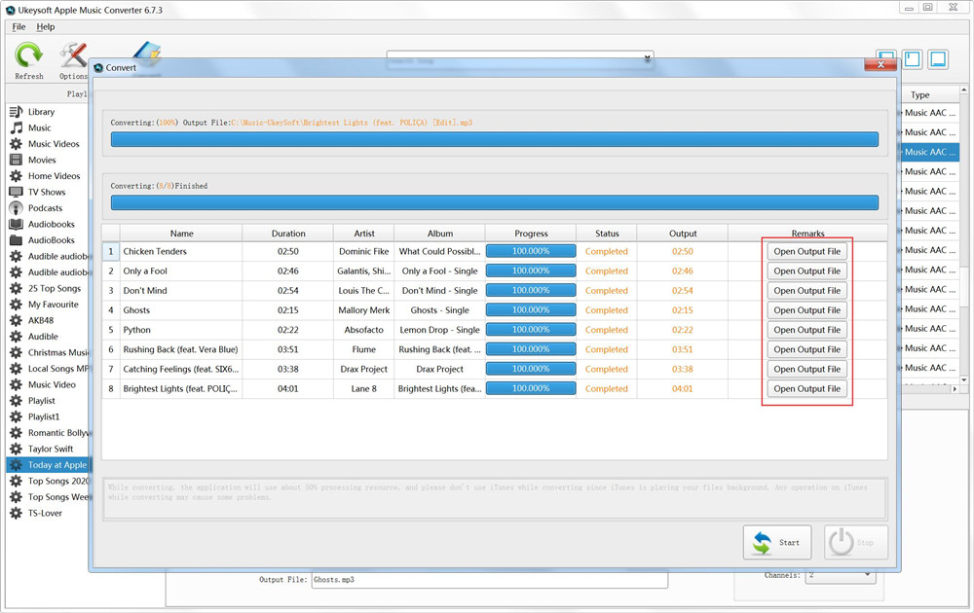
Task: Click the "Mallory Merk" artist cell
Action: 364,310
